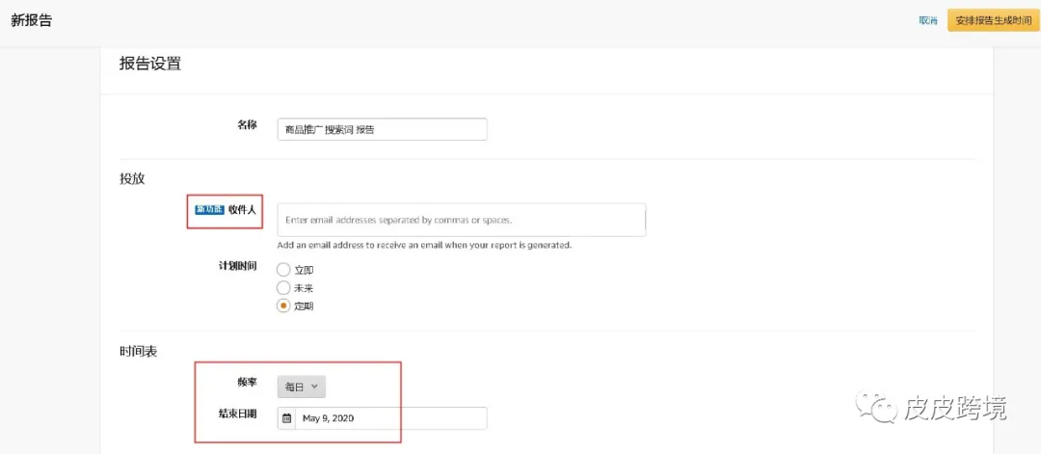
Task: Click the 结束日期 label
Action: tap(237, 414)
